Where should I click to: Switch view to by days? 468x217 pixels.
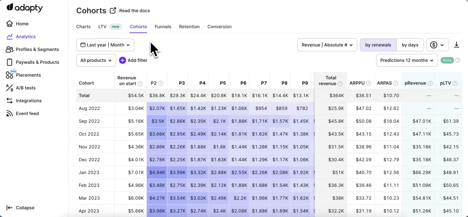pyautogui.click(x=410, y=45)
